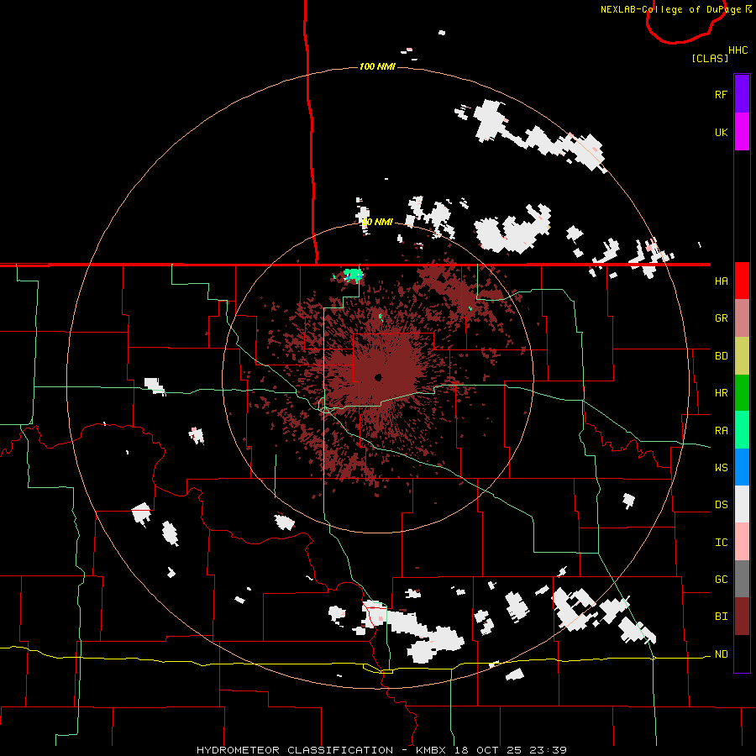Click the 50 NMI range ring label
Viewport: 756px width, 756px height.
click(x=377, y=222)
